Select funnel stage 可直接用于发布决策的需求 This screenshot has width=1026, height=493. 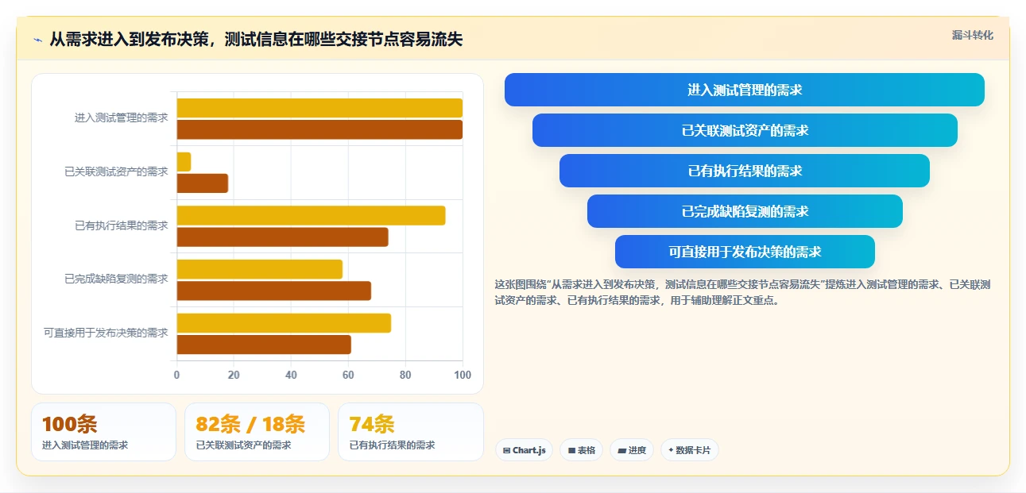pos(745,252)
